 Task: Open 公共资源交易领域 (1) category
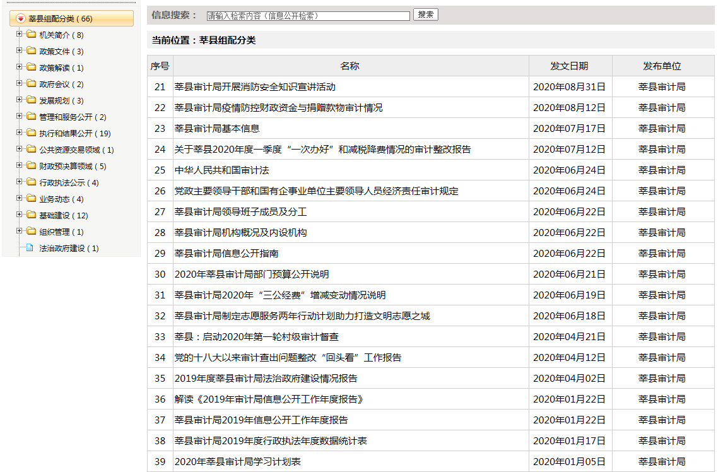[76, 150]
